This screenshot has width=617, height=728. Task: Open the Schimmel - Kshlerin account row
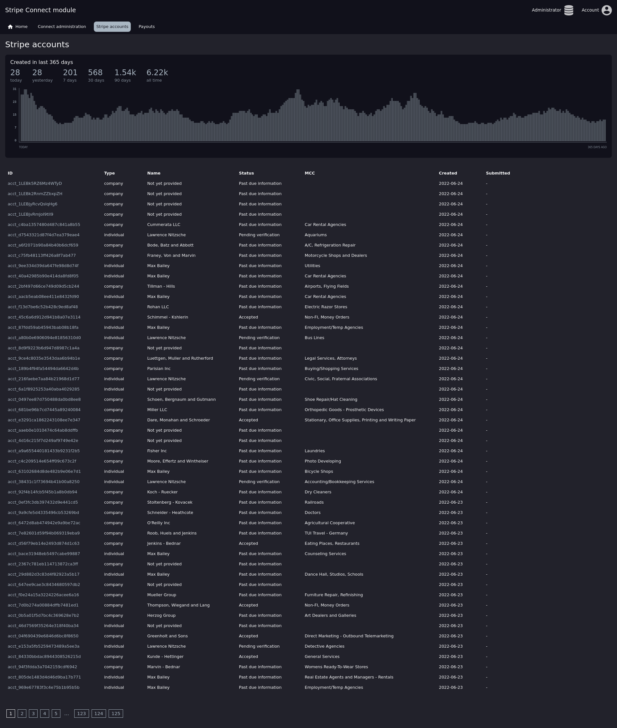tap(167, 317)
